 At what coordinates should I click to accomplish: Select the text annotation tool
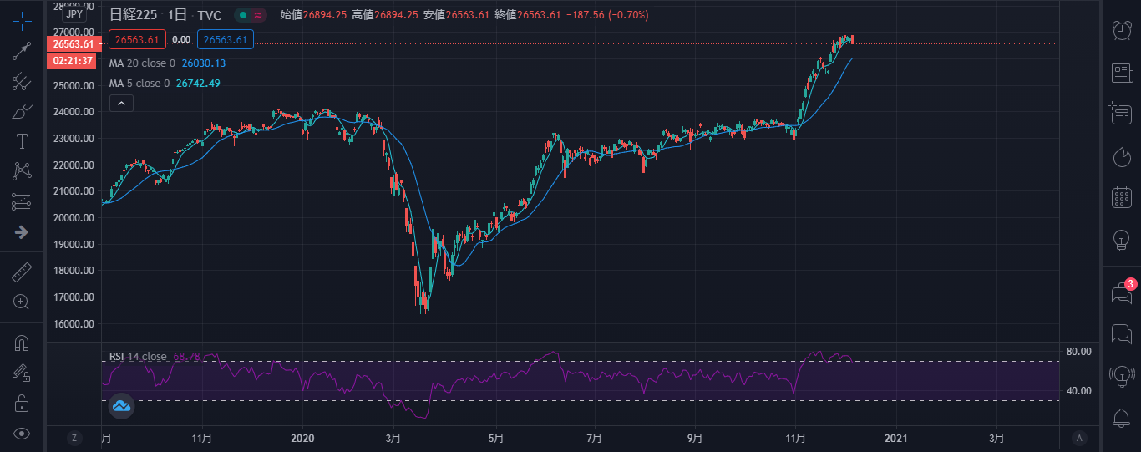pyautogui.click(x=22, y=141)
